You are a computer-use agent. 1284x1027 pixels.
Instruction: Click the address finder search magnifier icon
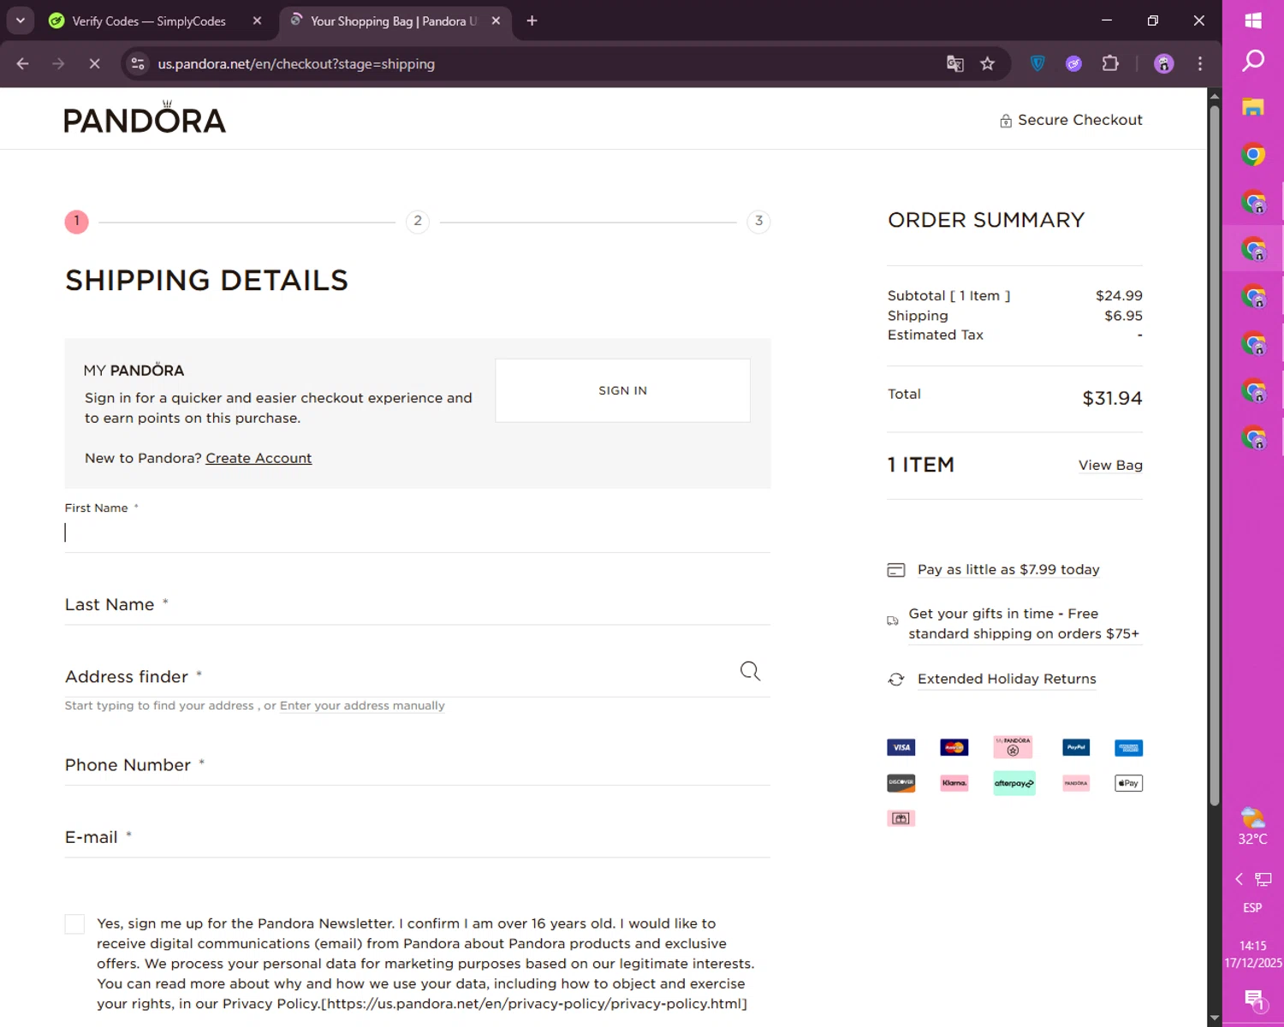(750, 671)
